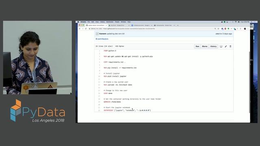Click comment '# Start the jupyter notebook'
This screenshot has height=146, width=260.
click(117, 107)
